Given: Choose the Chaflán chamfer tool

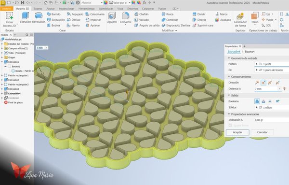Looking at the screenshot, I should click(142, 14).
